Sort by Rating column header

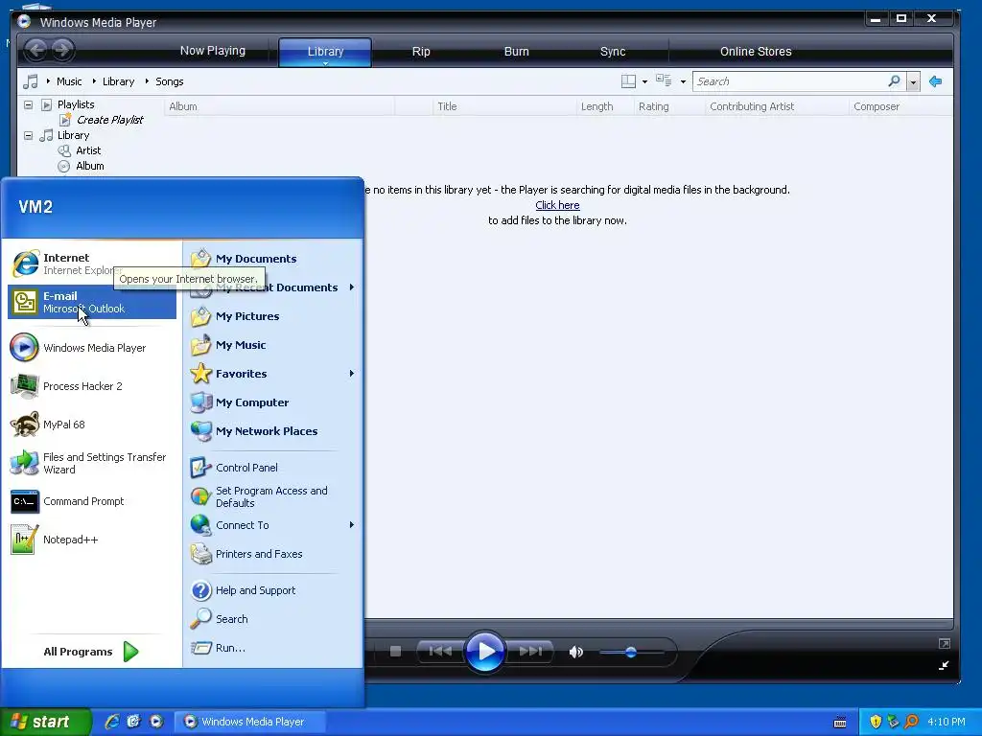668,106
